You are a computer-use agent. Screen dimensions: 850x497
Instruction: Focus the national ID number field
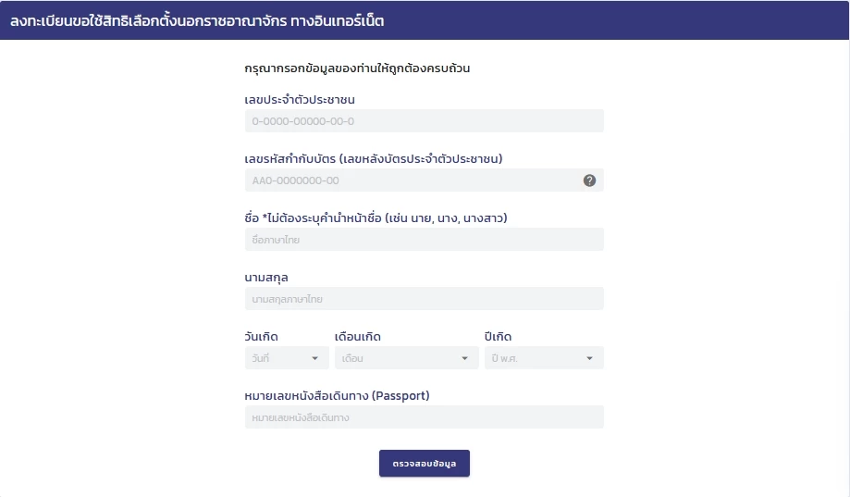[424, 121]
